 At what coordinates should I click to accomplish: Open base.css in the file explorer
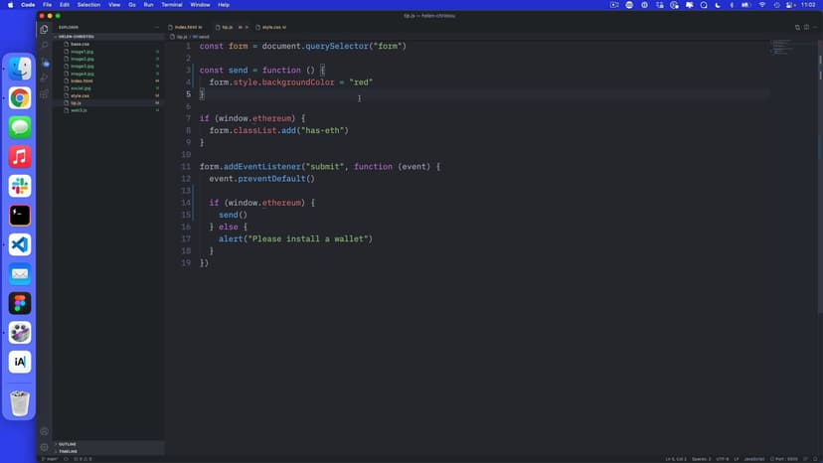pyautogui.click(x=80, y=44)
